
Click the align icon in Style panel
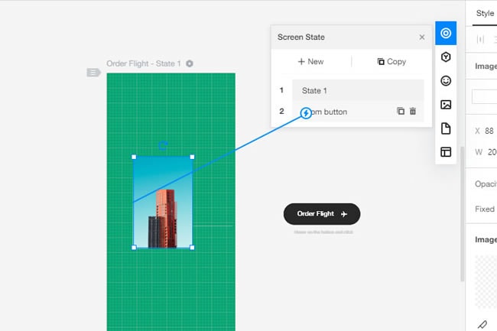480,39
